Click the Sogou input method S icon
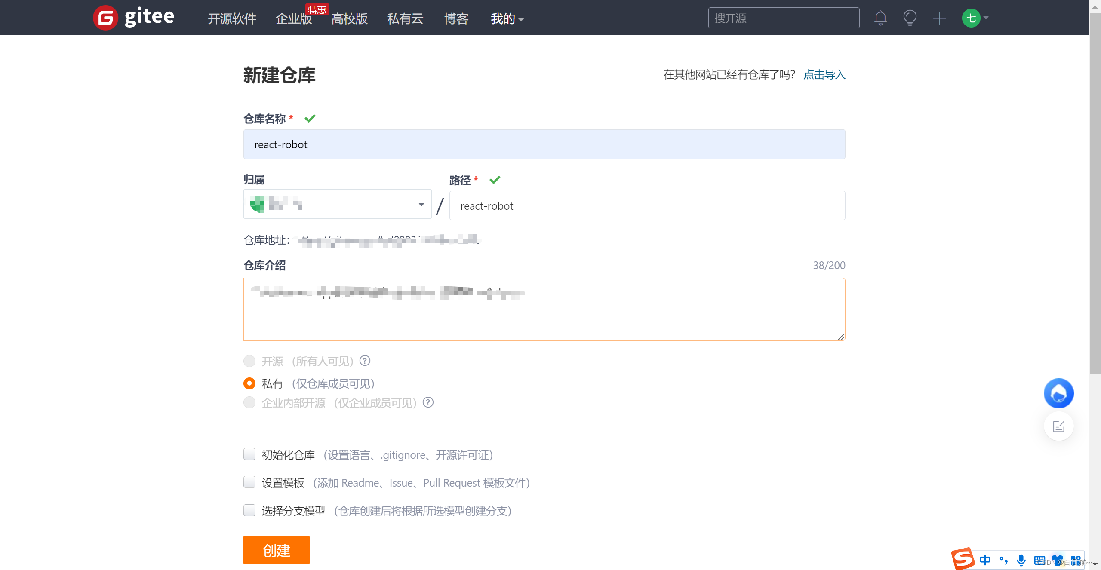Screen dimensions: 1101x570 [963, 558]
